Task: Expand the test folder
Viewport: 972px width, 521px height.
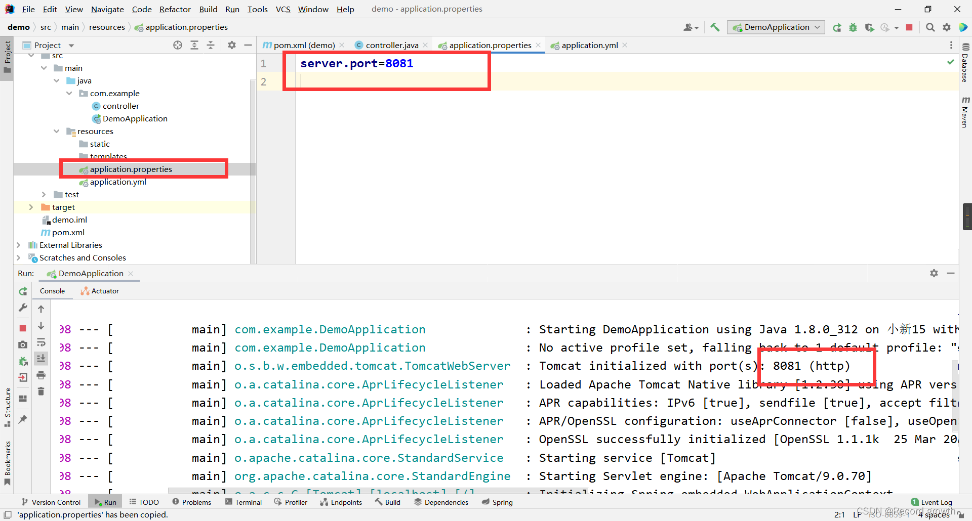Action: [x=44, y=194]
